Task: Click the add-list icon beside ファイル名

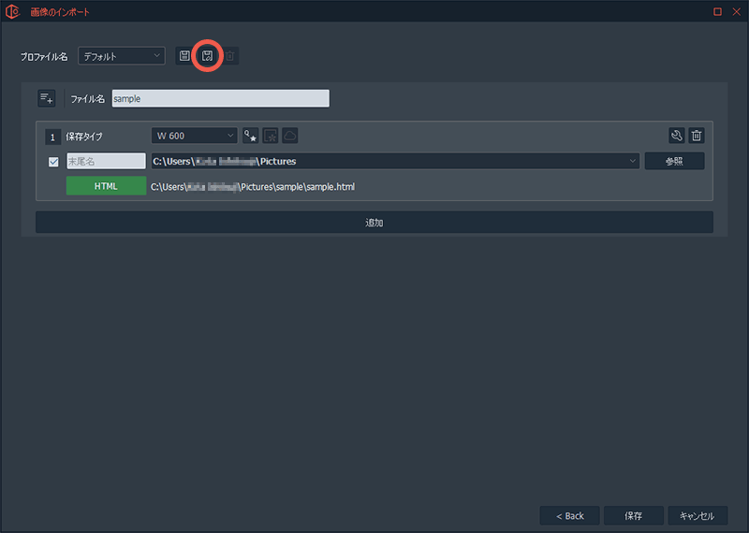Action: (47, 98)
